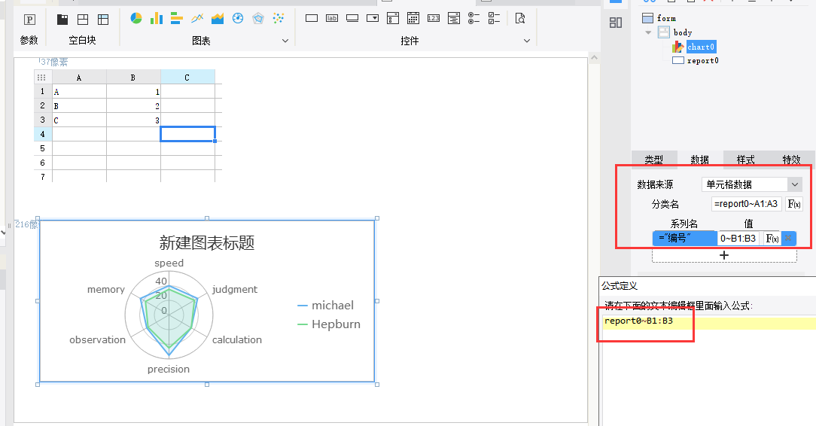
Task: Add a label widget
Action: [332, 18]
